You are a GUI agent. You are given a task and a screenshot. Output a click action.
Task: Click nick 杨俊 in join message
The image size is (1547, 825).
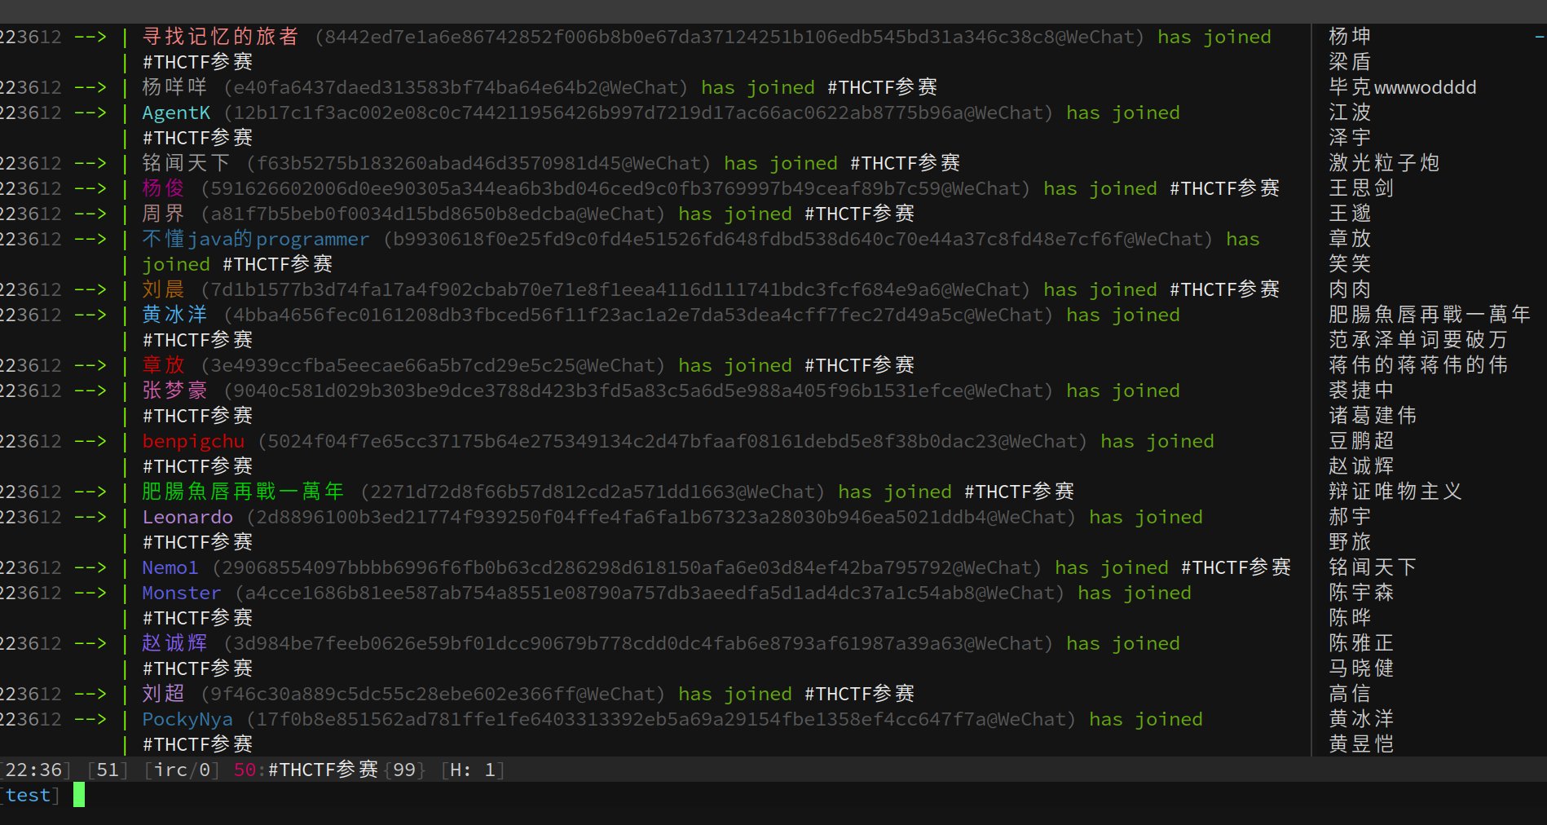[x=163, y=188]
